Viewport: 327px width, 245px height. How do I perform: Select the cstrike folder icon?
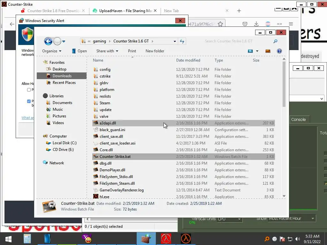point(95,76)
